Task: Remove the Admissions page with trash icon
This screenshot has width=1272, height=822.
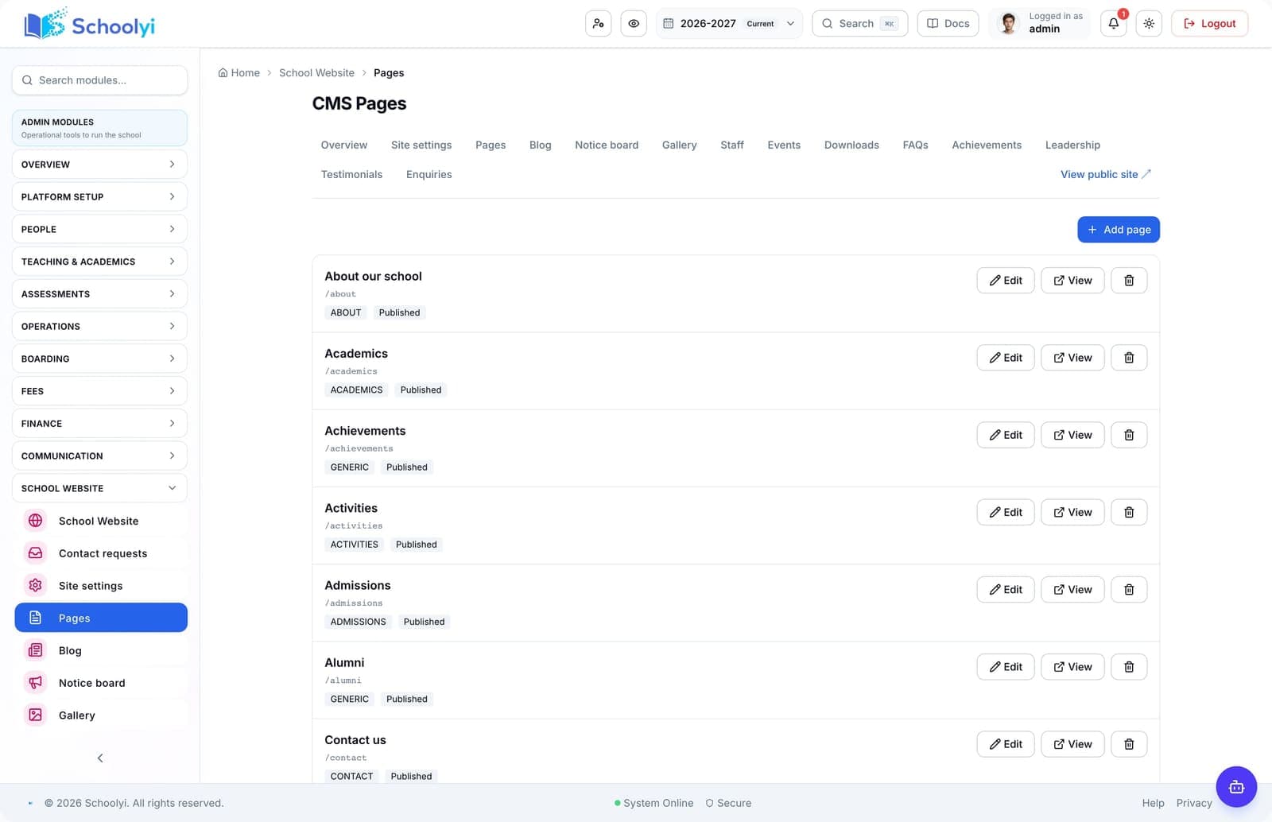Action: coord(1129,589)
